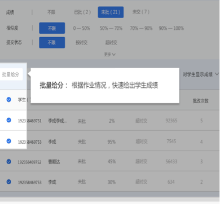Screen dimensions: 220x204
Task: Click the name 李成李成...
Action: tap(58, 121)
